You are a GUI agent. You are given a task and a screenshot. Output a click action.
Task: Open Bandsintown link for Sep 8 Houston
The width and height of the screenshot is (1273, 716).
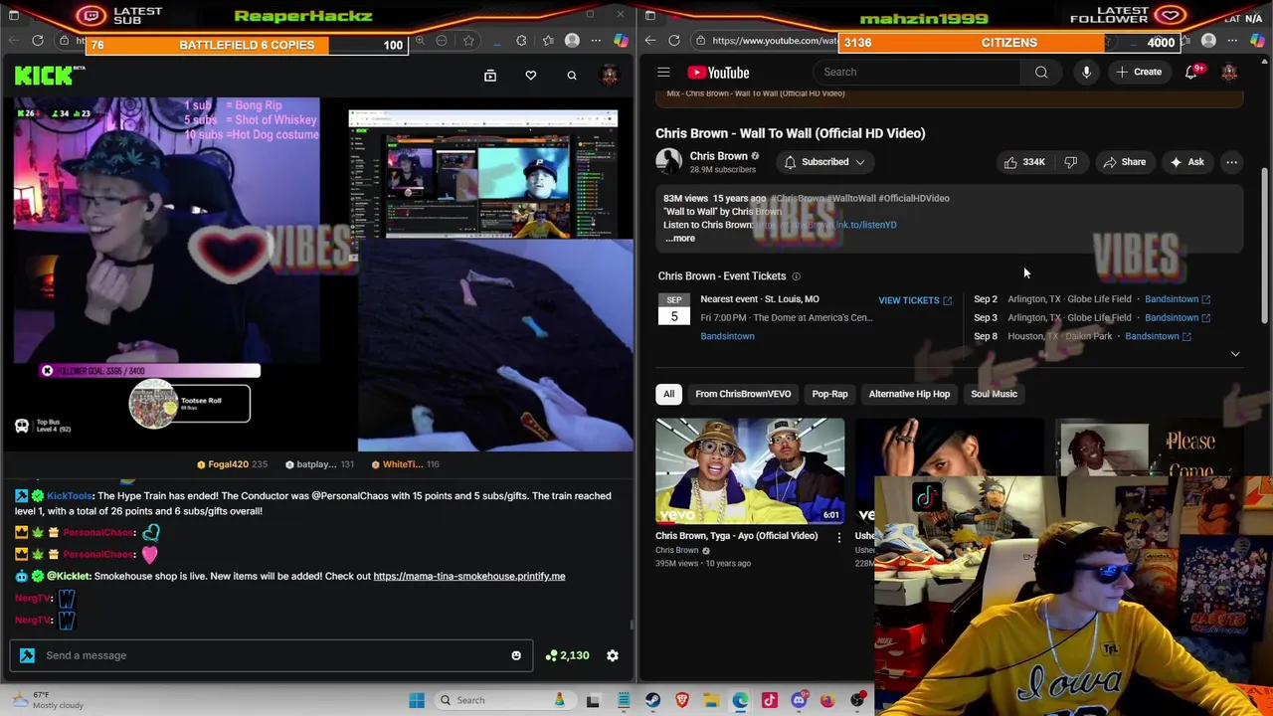(x=1157, y=336)
